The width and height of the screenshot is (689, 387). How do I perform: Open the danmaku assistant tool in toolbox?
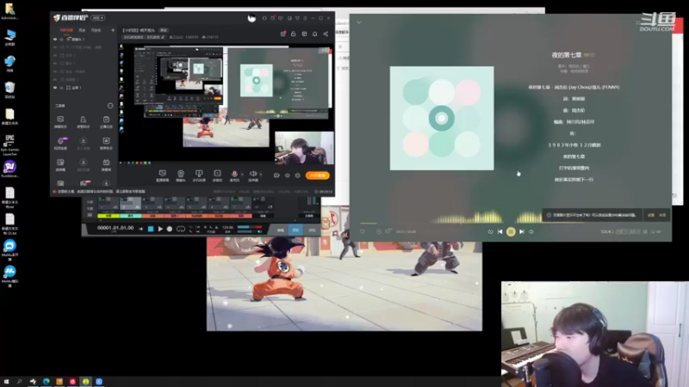[60, 122]
